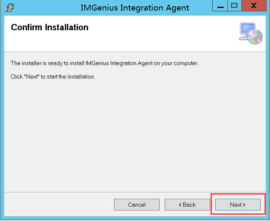Viewport: 270px width, 221px height.
Task: Click the Confirm Installation heading
Action: point(50,27)
